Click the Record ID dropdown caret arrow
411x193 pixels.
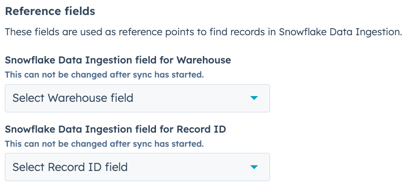click(254, 167)
